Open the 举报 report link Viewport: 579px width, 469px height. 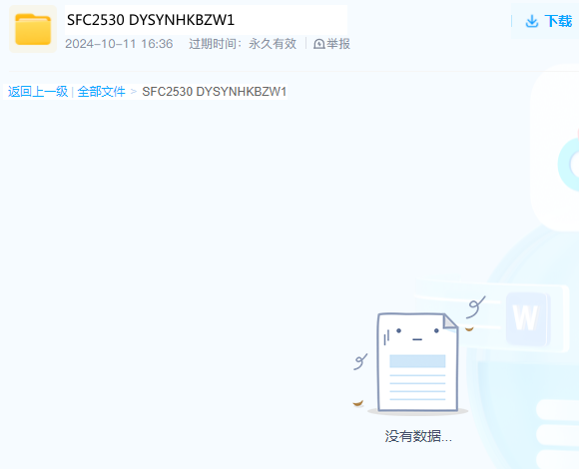(x=338, y=44)
